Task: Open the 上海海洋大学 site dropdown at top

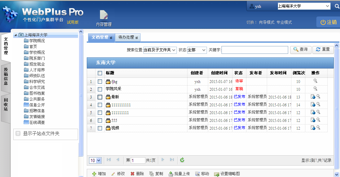Action: 304,6
